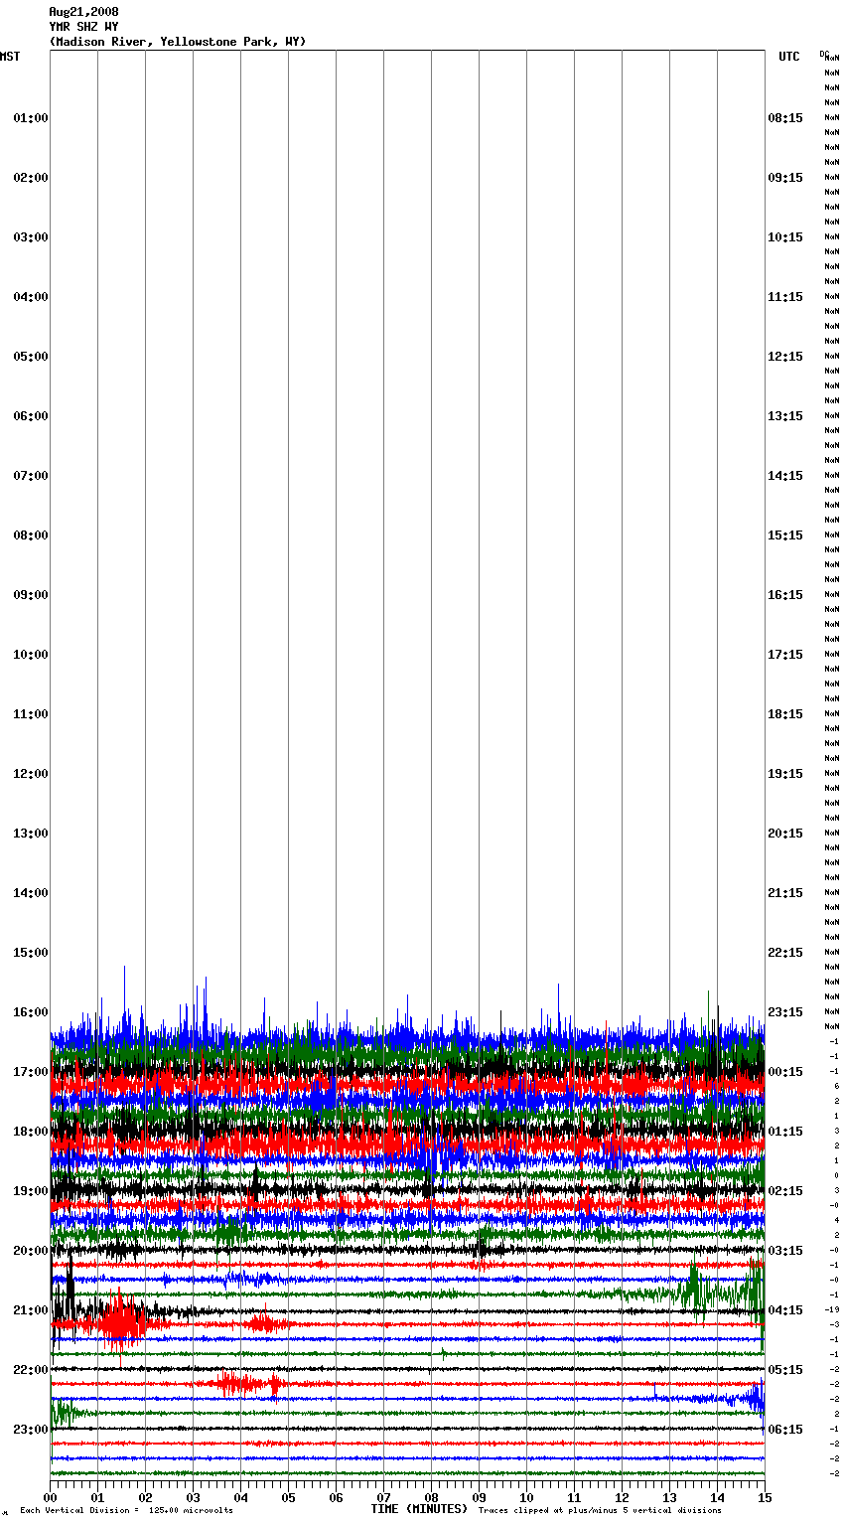The image size is (844, 1524).
Task: Click the 17:15 UTC time label
Action: click(x=785, y=655)
